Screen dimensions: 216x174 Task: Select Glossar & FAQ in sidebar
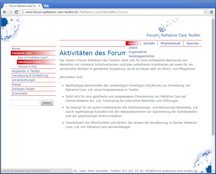[x=27, y=66]
